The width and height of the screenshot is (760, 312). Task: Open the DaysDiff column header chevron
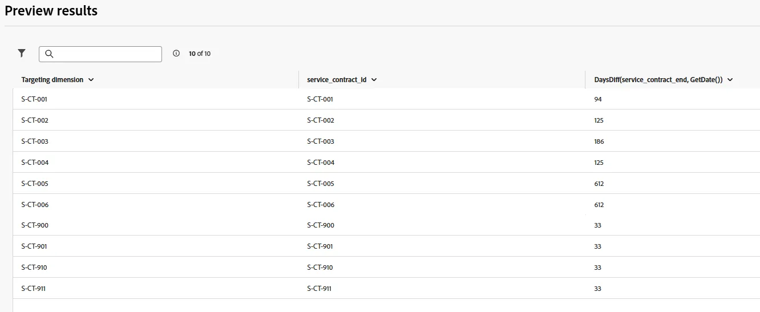730,80
